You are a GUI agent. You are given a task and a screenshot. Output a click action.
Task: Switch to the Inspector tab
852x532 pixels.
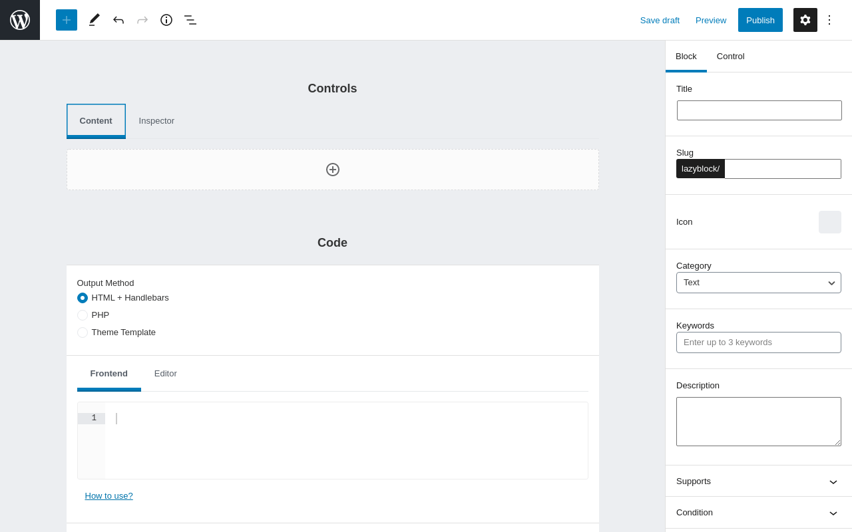coord(156,121)
